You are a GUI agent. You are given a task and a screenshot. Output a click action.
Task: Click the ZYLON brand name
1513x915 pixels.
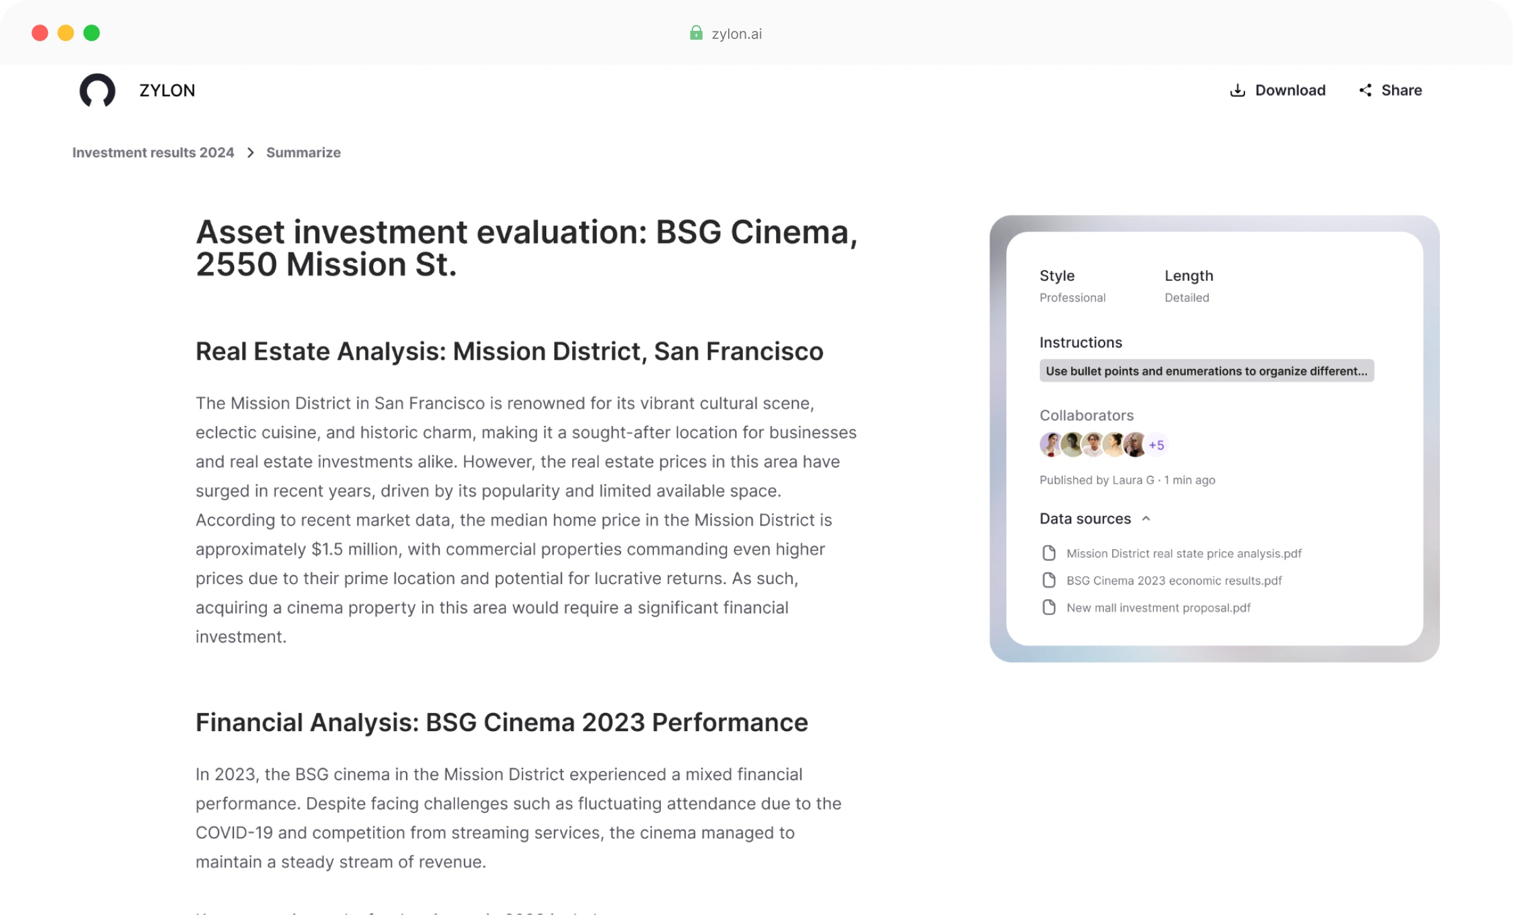(167, 91)
